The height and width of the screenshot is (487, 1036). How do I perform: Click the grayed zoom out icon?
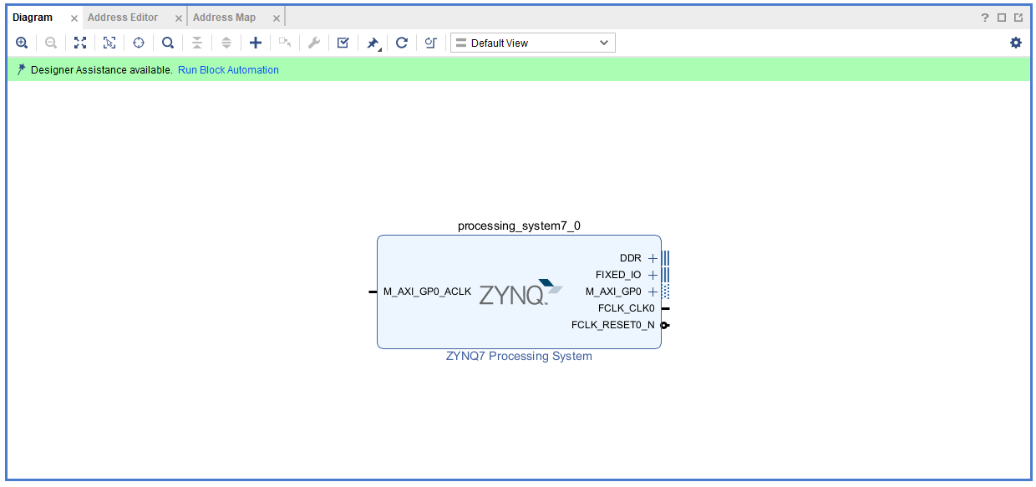click(51, 43)
